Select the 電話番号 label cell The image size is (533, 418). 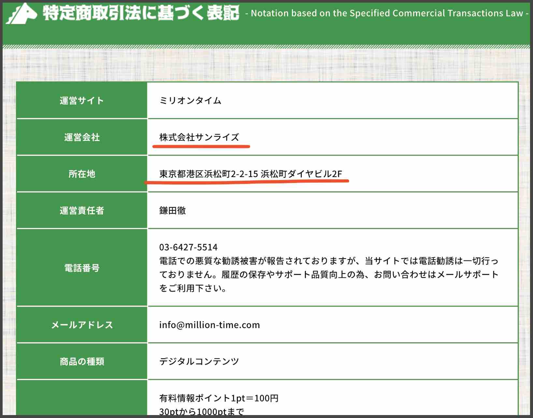81,268
